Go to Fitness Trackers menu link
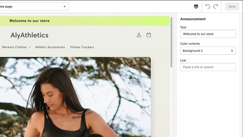The width and height of the screenshot is (243, 137). point(82,47)
